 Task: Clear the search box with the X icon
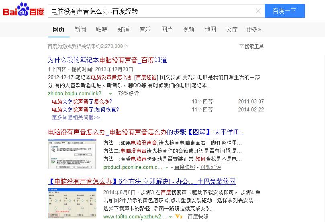pos(258,11)
